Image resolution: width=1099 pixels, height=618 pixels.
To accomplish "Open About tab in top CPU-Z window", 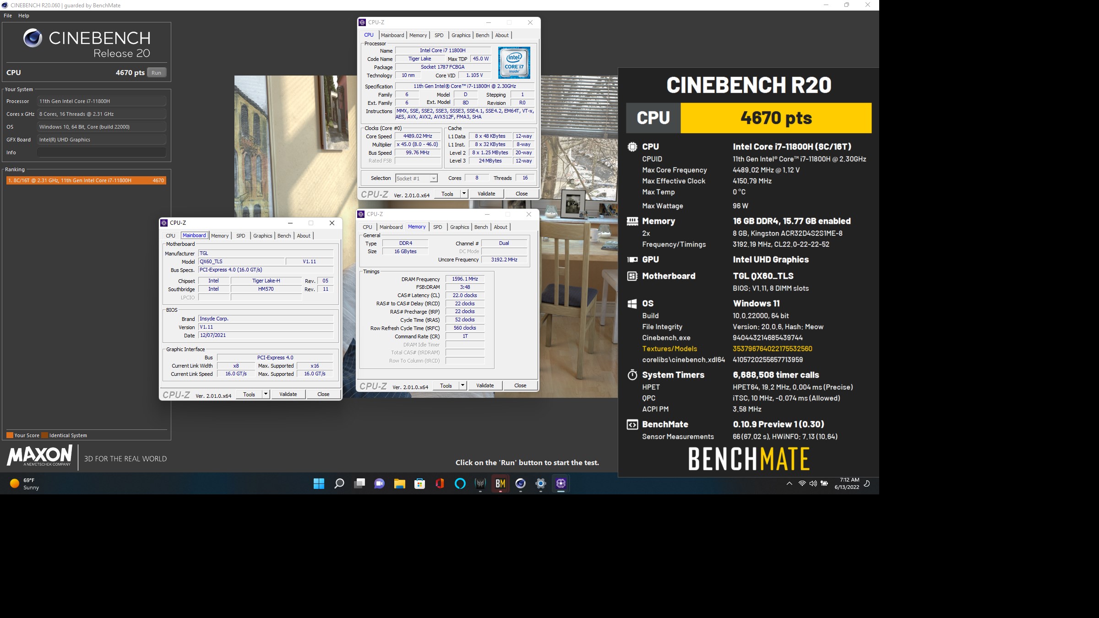I will point(502,35).
